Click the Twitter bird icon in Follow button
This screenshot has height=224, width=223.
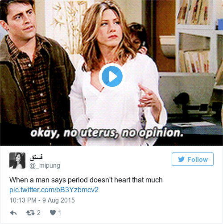click(x=182, y=159)
